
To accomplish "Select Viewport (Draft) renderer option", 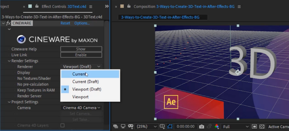I will [90, 89].
